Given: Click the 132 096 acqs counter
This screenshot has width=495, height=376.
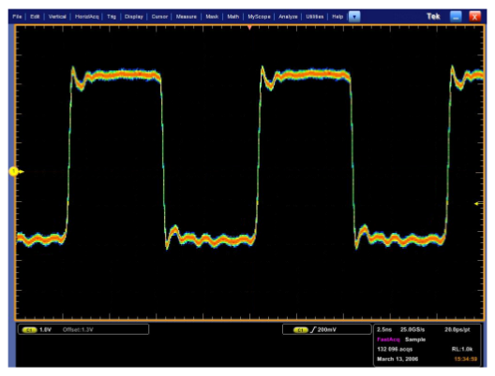Looking at the screenshot, I should click(x=395, y=349).
